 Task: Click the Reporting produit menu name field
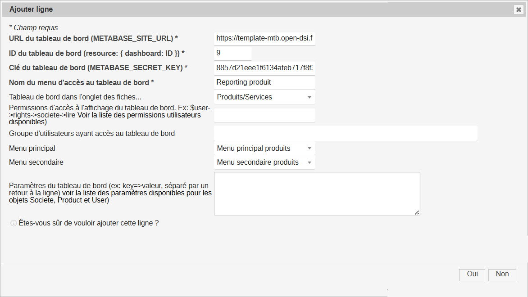264,83
